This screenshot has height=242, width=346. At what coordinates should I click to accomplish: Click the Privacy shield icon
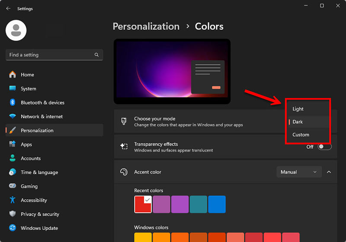[x=13, y=214]
